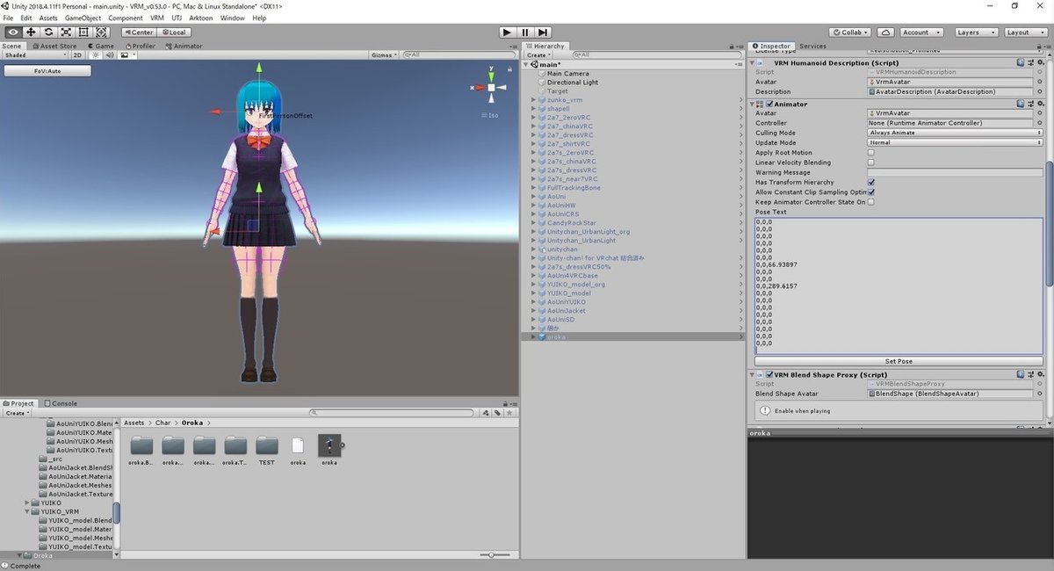Viewport: 1054px width, 571px height.
Task: Open help for VRM Humanoid Description component
Action: pyautogui.click(x=1021, y=62)
